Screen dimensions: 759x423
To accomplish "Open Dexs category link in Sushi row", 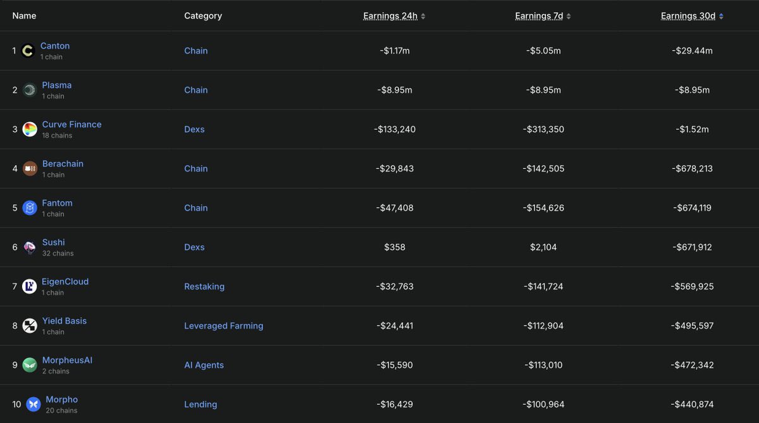I will click(x=194, y=247).
